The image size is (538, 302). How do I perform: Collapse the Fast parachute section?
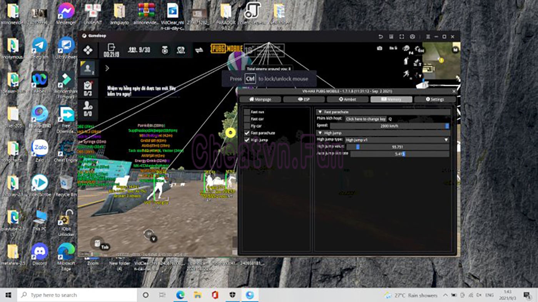320,112
